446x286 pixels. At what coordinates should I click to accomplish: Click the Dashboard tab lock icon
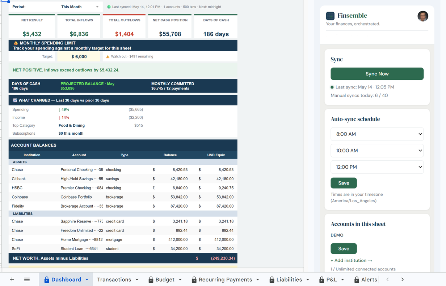(47, 279)
